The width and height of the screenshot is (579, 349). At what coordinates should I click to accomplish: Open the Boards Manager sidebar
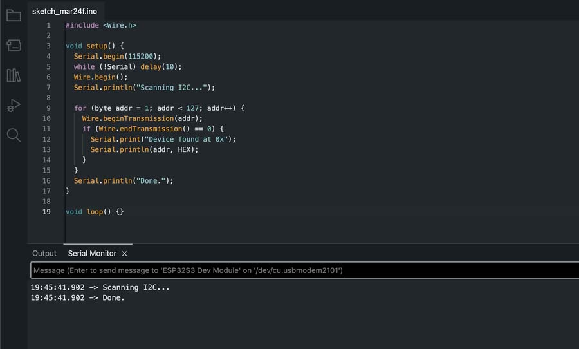point(14,45)
